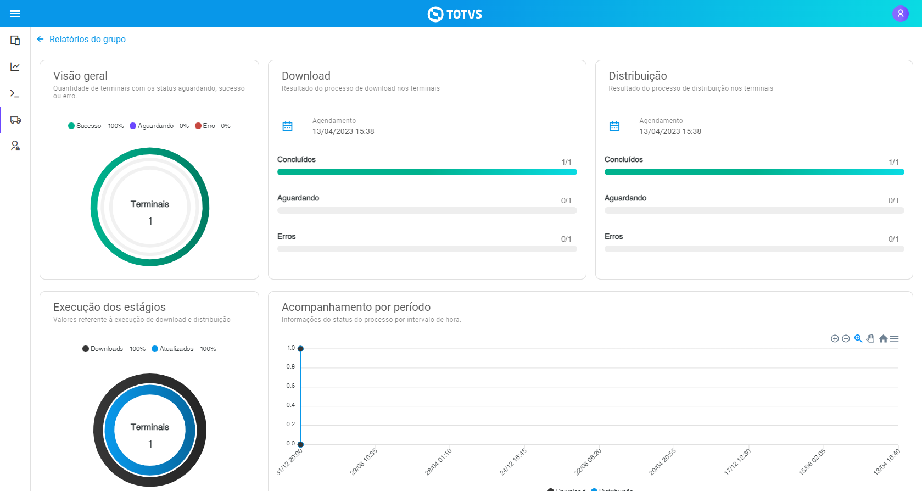Open the devices icon in the sidebar

point(15,40)
